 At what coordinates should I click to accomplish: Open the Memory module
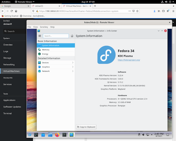click(56, 50)
